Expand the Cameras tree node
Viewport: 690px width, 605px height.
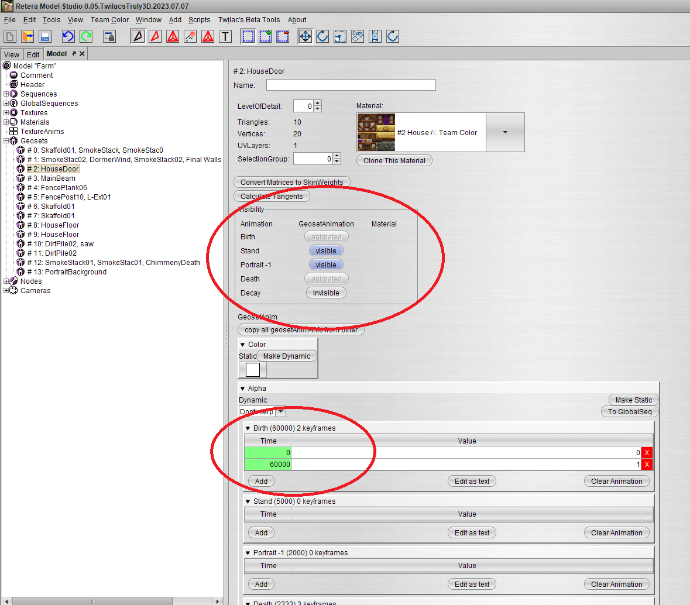(x=6, y=290)
